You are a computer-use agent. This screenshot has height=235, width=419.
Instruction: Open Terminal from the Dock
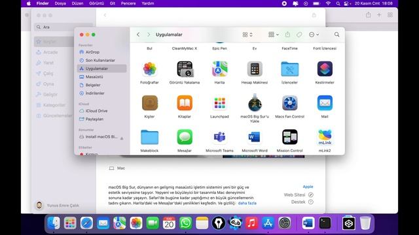click(325, 223)
